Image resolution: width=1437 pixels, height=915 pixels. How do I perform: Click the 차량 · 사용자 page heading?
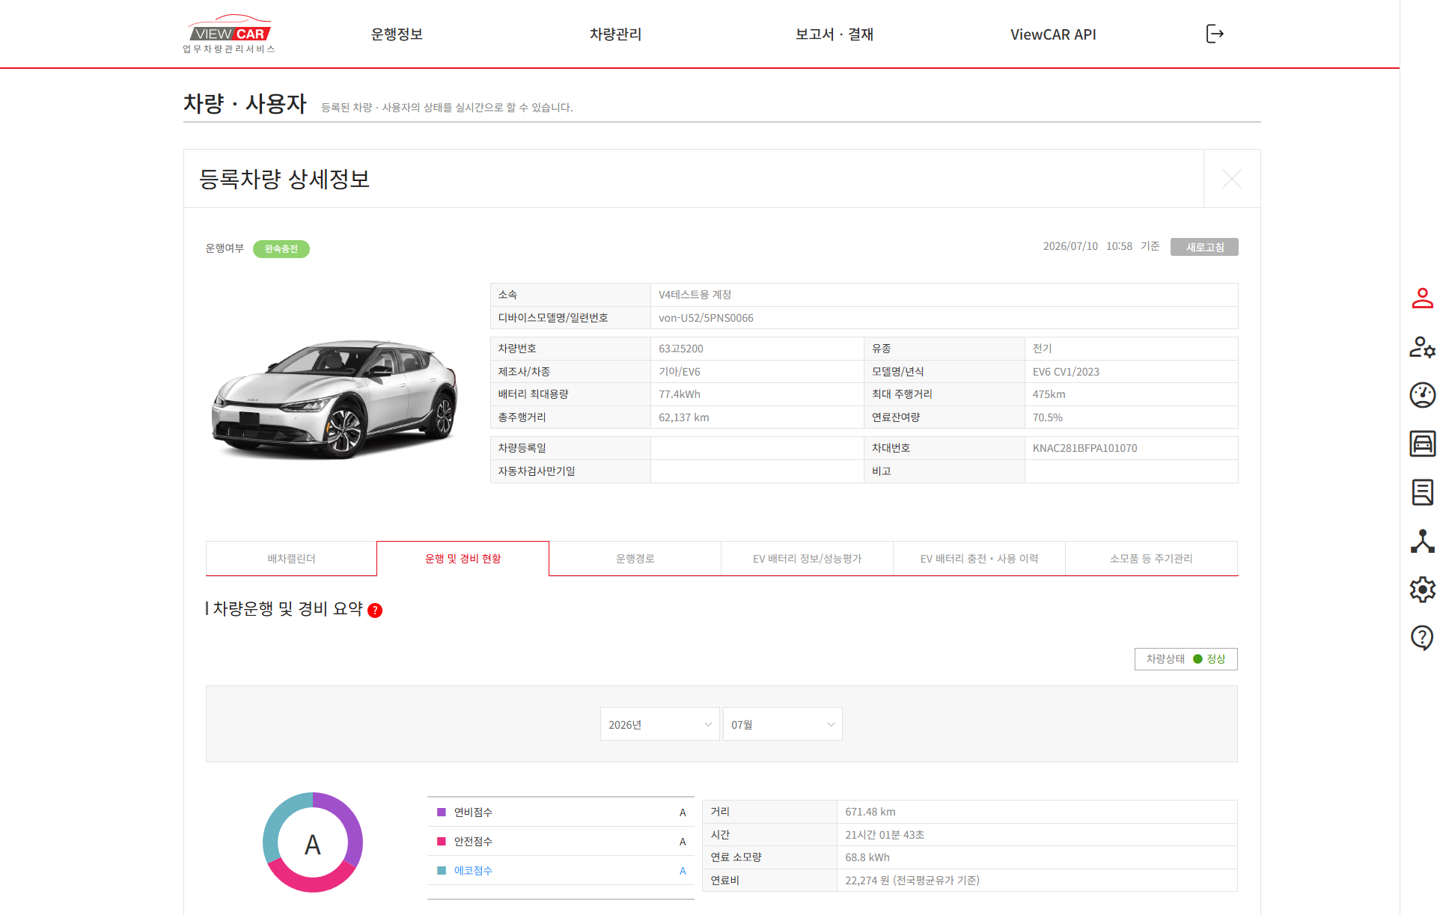point(245,103)
